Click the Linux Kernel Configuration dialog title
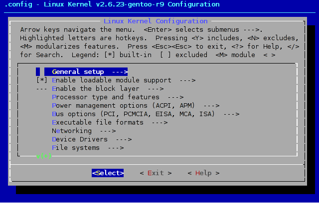 point(156,21)
